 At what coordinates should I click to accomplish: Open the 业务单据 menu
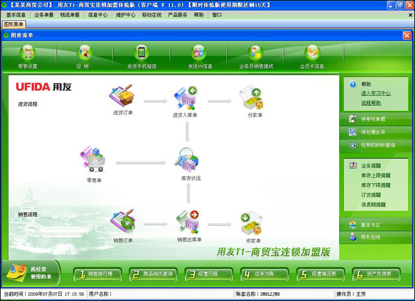click(x=43, y=15)
